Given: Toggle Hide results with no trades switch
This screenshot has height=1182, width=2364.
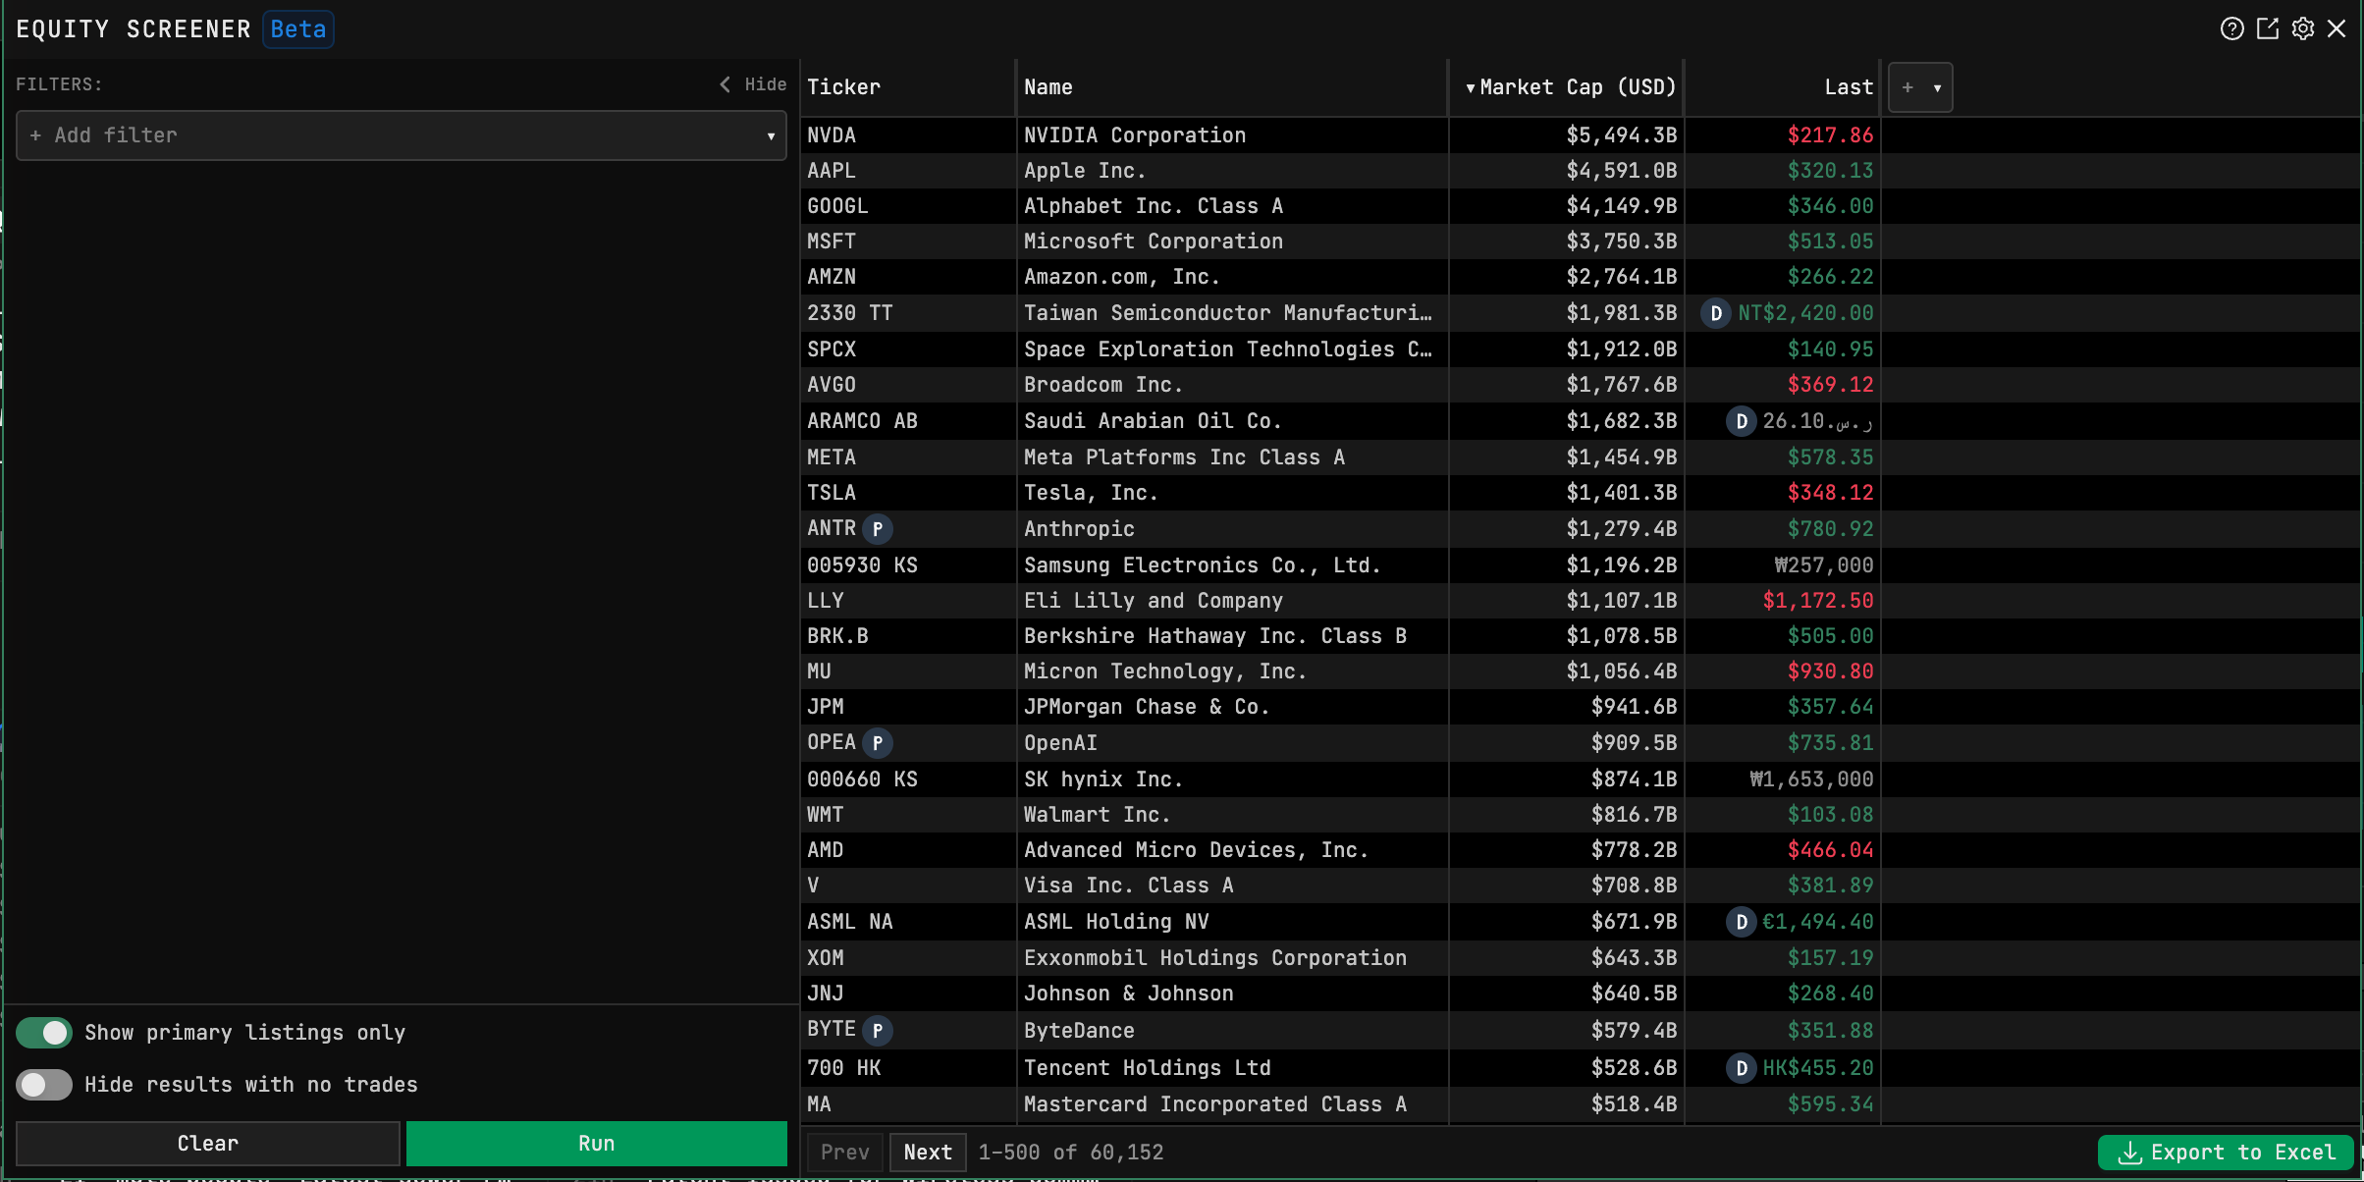Looking at the screenshot, I should (x=44, y=1085).
